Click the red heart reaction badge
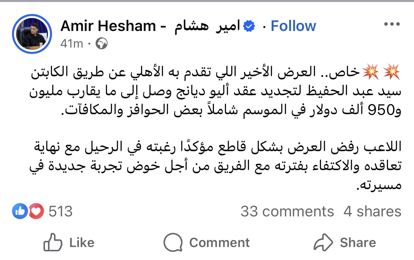Image resolution: width=414 pixels, height=260 pixels. 36,211
